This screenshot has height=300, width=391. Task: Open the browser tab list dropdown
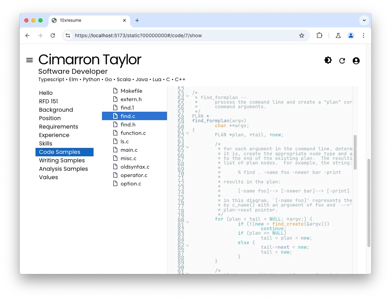[364, 20]
